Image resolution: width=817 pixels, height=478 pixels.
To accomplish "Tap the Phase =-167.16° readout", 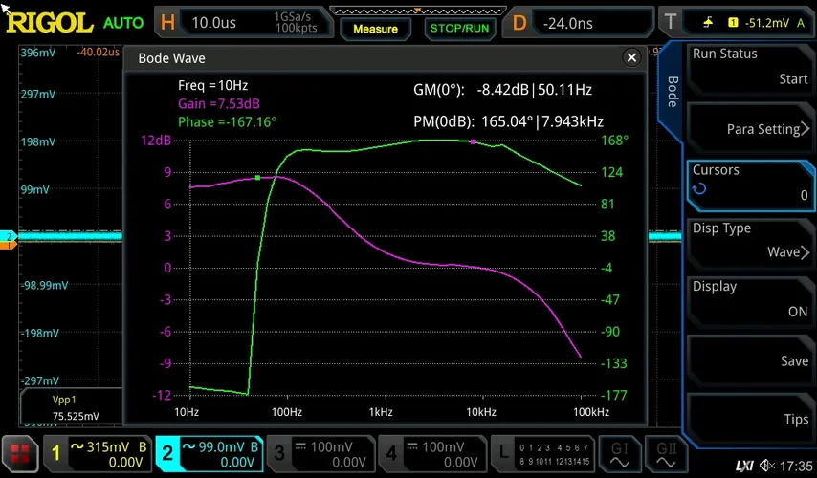I will coord(227,121).
